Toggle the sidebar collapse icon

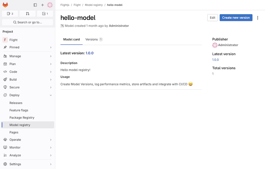tap(35, 5)
